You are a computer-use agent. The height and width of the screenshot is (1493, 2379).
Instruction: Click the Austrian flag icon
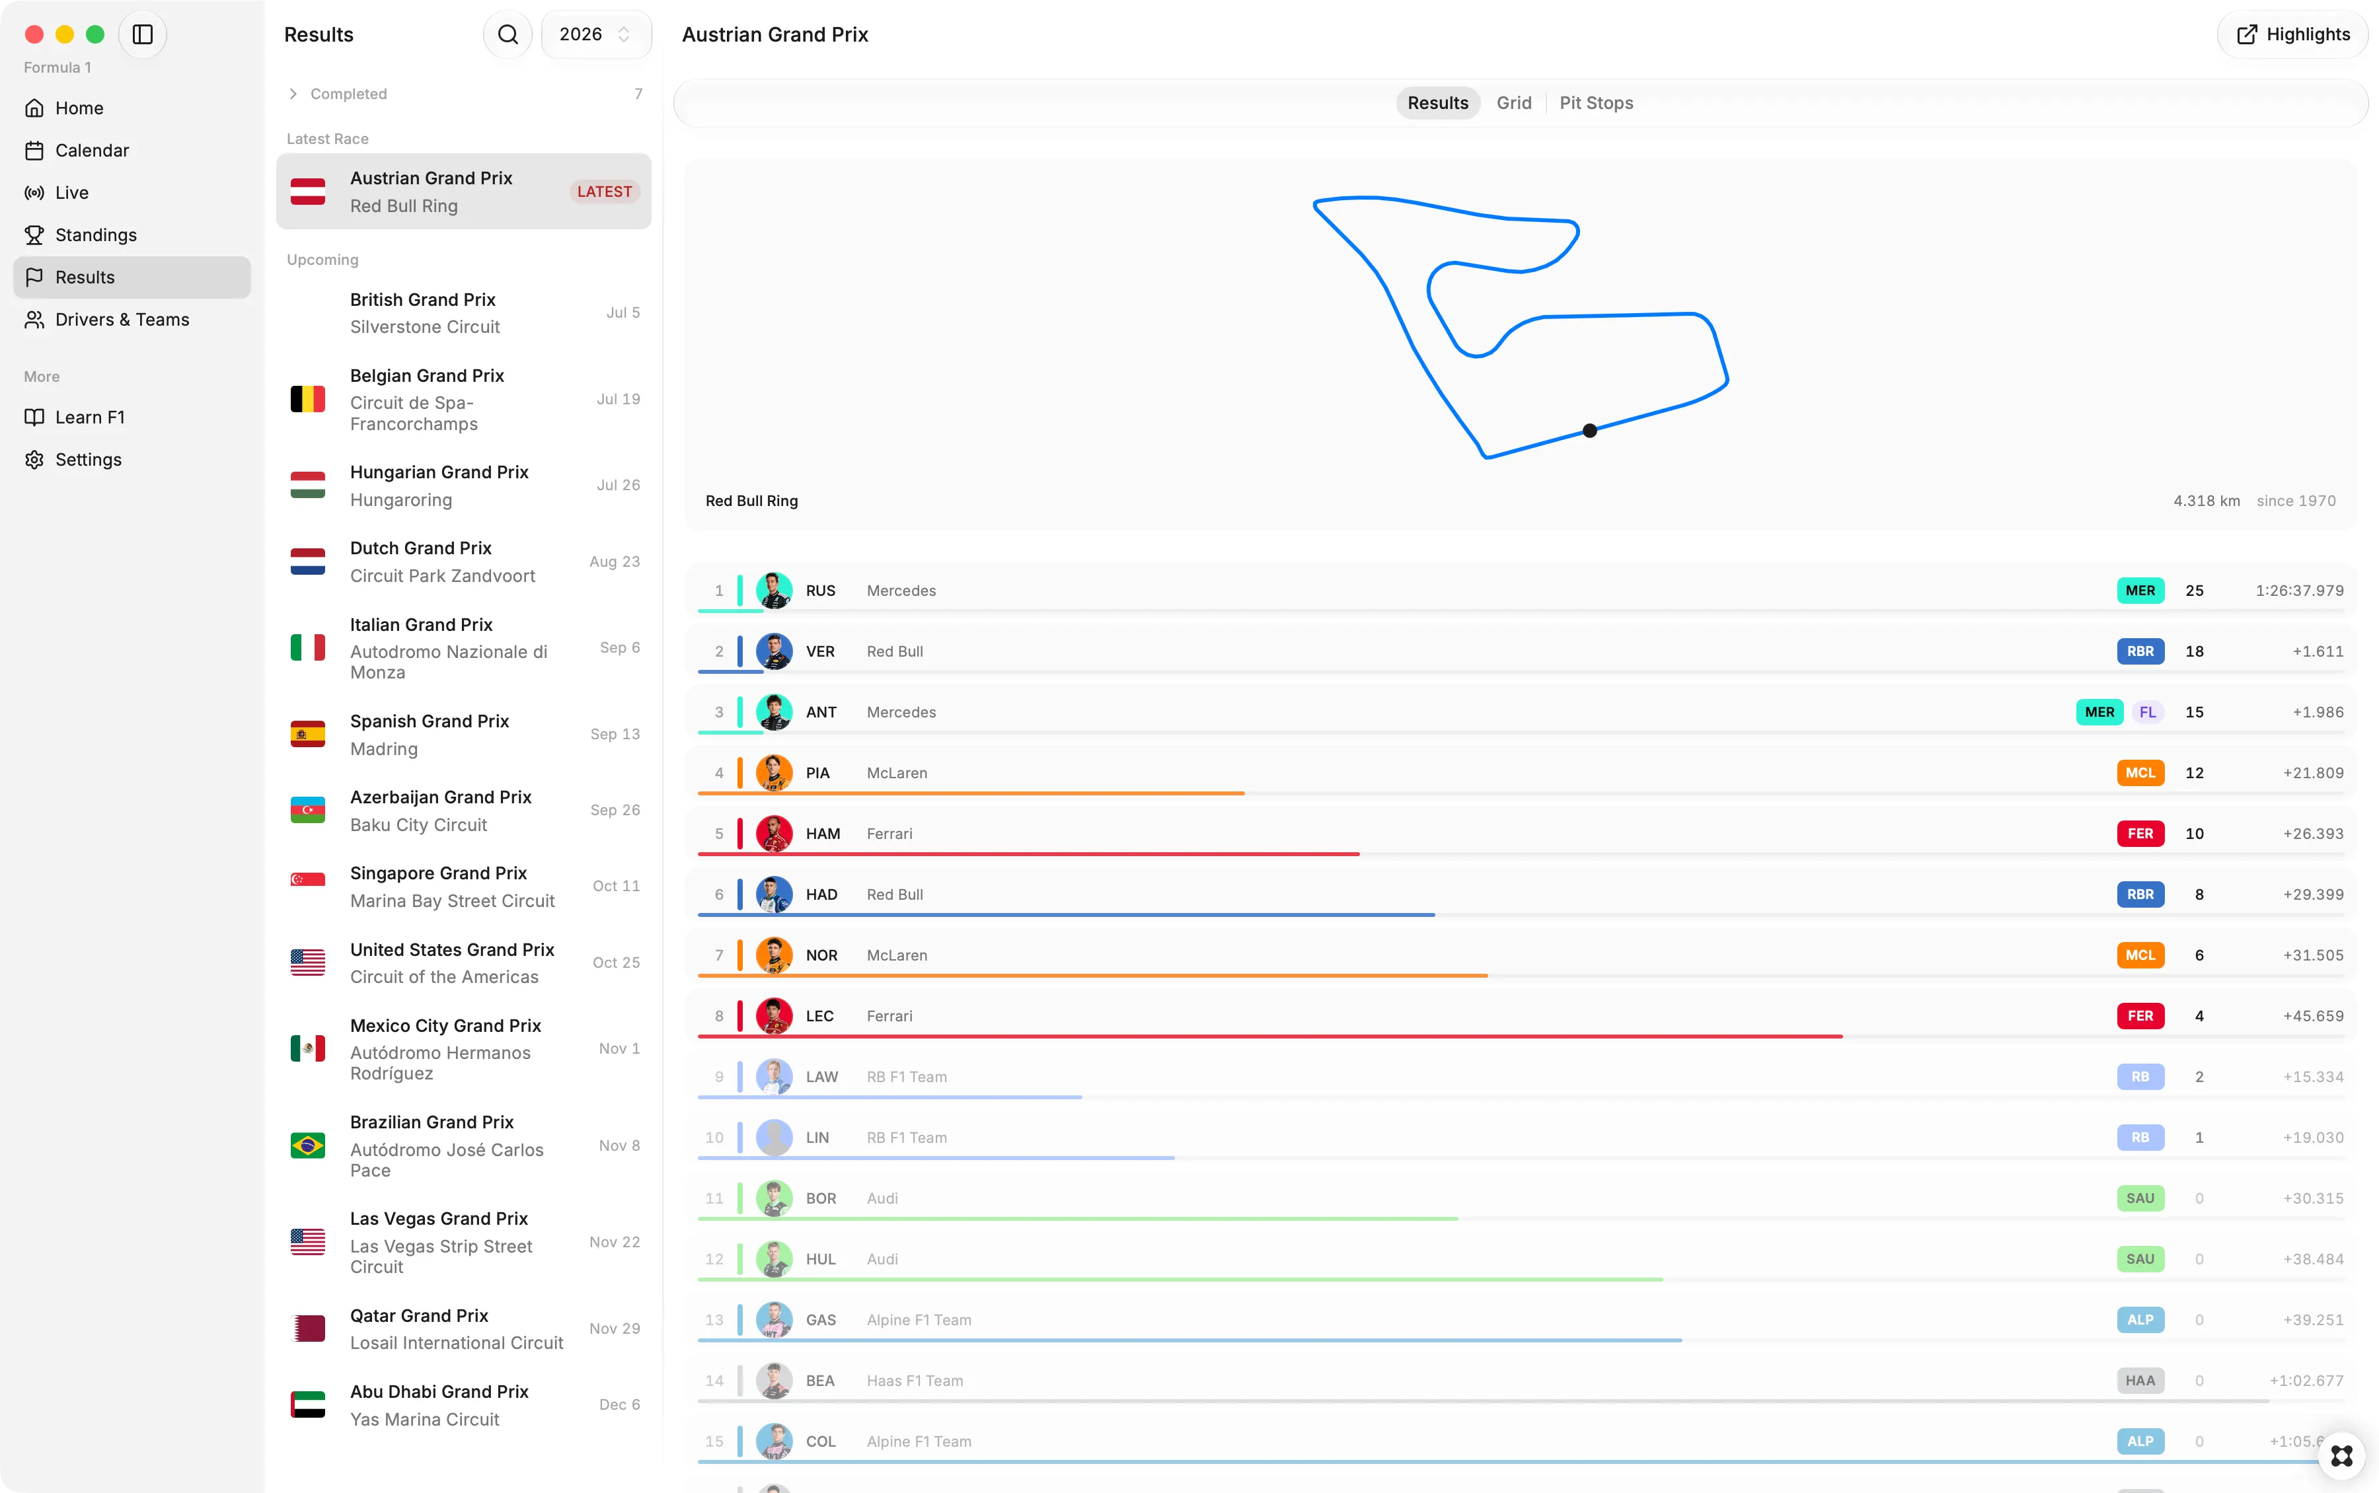pyautogui.click(x=308, y=192)
